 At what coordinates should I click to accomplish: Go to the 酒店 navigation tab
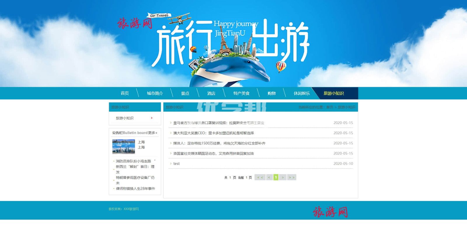(211, 93)
